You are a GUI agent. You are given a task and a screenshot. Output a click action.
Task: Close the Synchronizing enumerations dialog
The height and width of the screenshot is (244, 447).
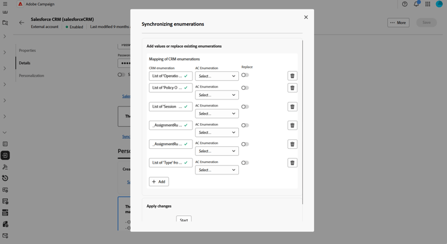tap(306, 17)
